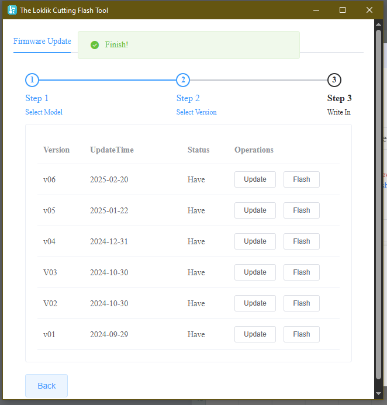Screen dimensions: 387x405
Task: Click Flash for version v04
Action: pos(302,241)
